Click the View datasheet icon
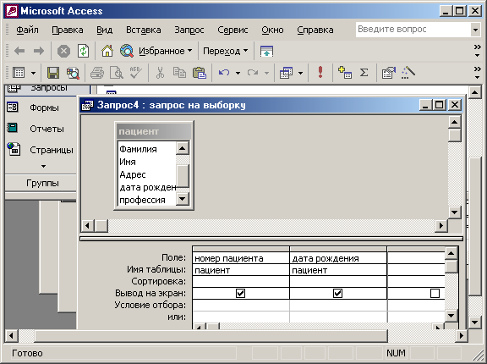The height and width of the screenshot is (364, 487). [19, 73]
